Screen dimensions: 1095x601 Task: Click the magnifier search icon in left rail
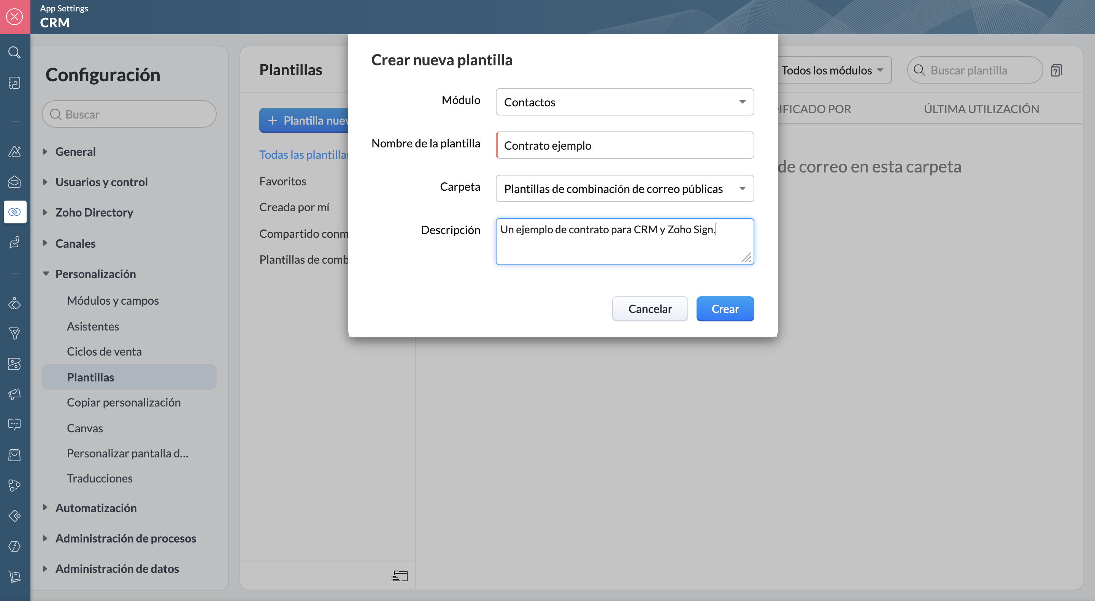click(14, 52)
